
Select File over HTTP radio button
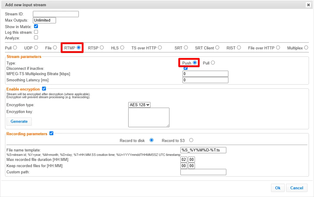[278, 48]
